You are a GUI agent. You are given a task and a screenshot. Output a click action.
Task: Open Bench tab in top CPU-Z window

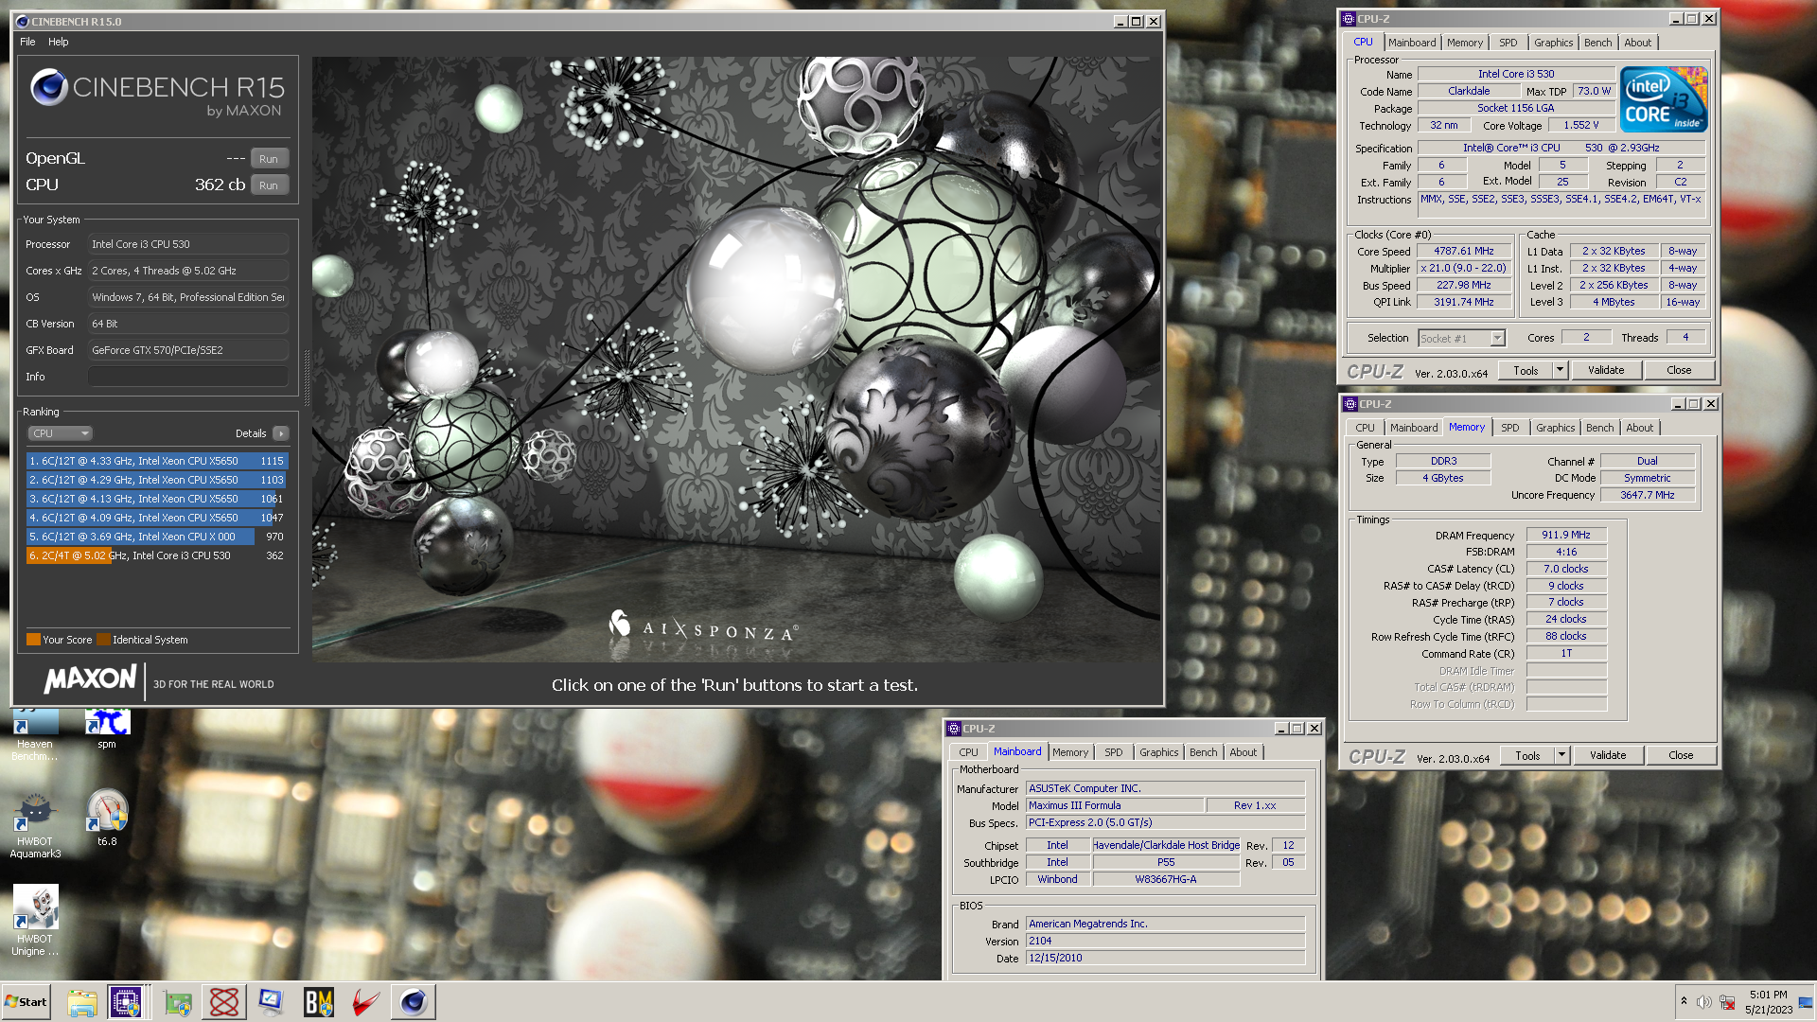click(x=1597, y=43)
